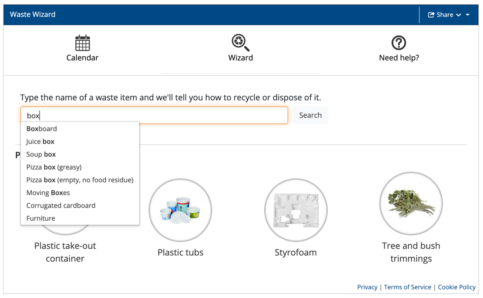This screenshot has width=483, height=298.
Task: Open the small caret menu beside Share
Action: tap(468, 15)
